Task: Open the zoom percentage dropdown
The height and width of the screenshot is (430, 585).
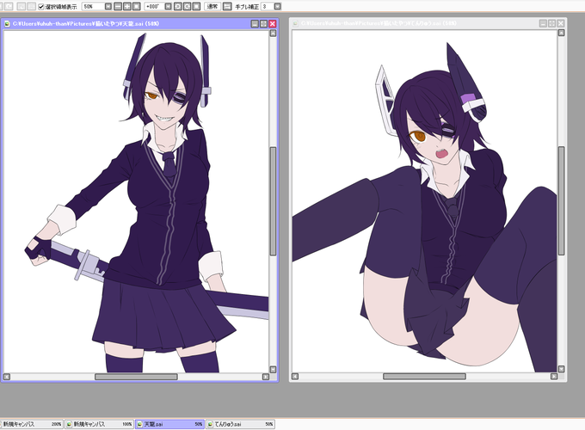Action: 108,6
